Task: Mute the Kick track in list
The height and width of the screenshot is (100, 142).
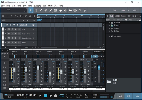Action: tap(9, 29)
